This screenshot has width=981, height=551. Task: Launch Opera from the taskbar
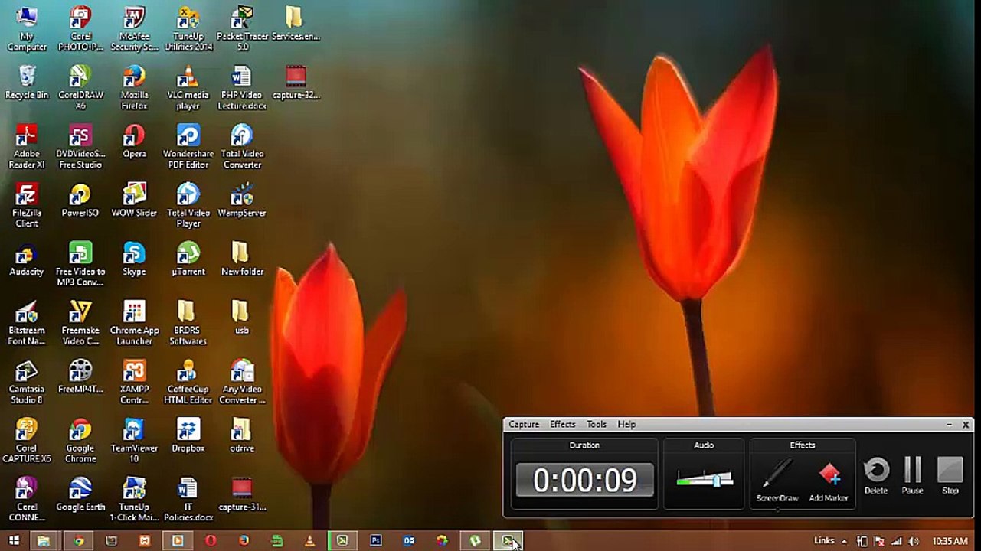click(211, 541)
